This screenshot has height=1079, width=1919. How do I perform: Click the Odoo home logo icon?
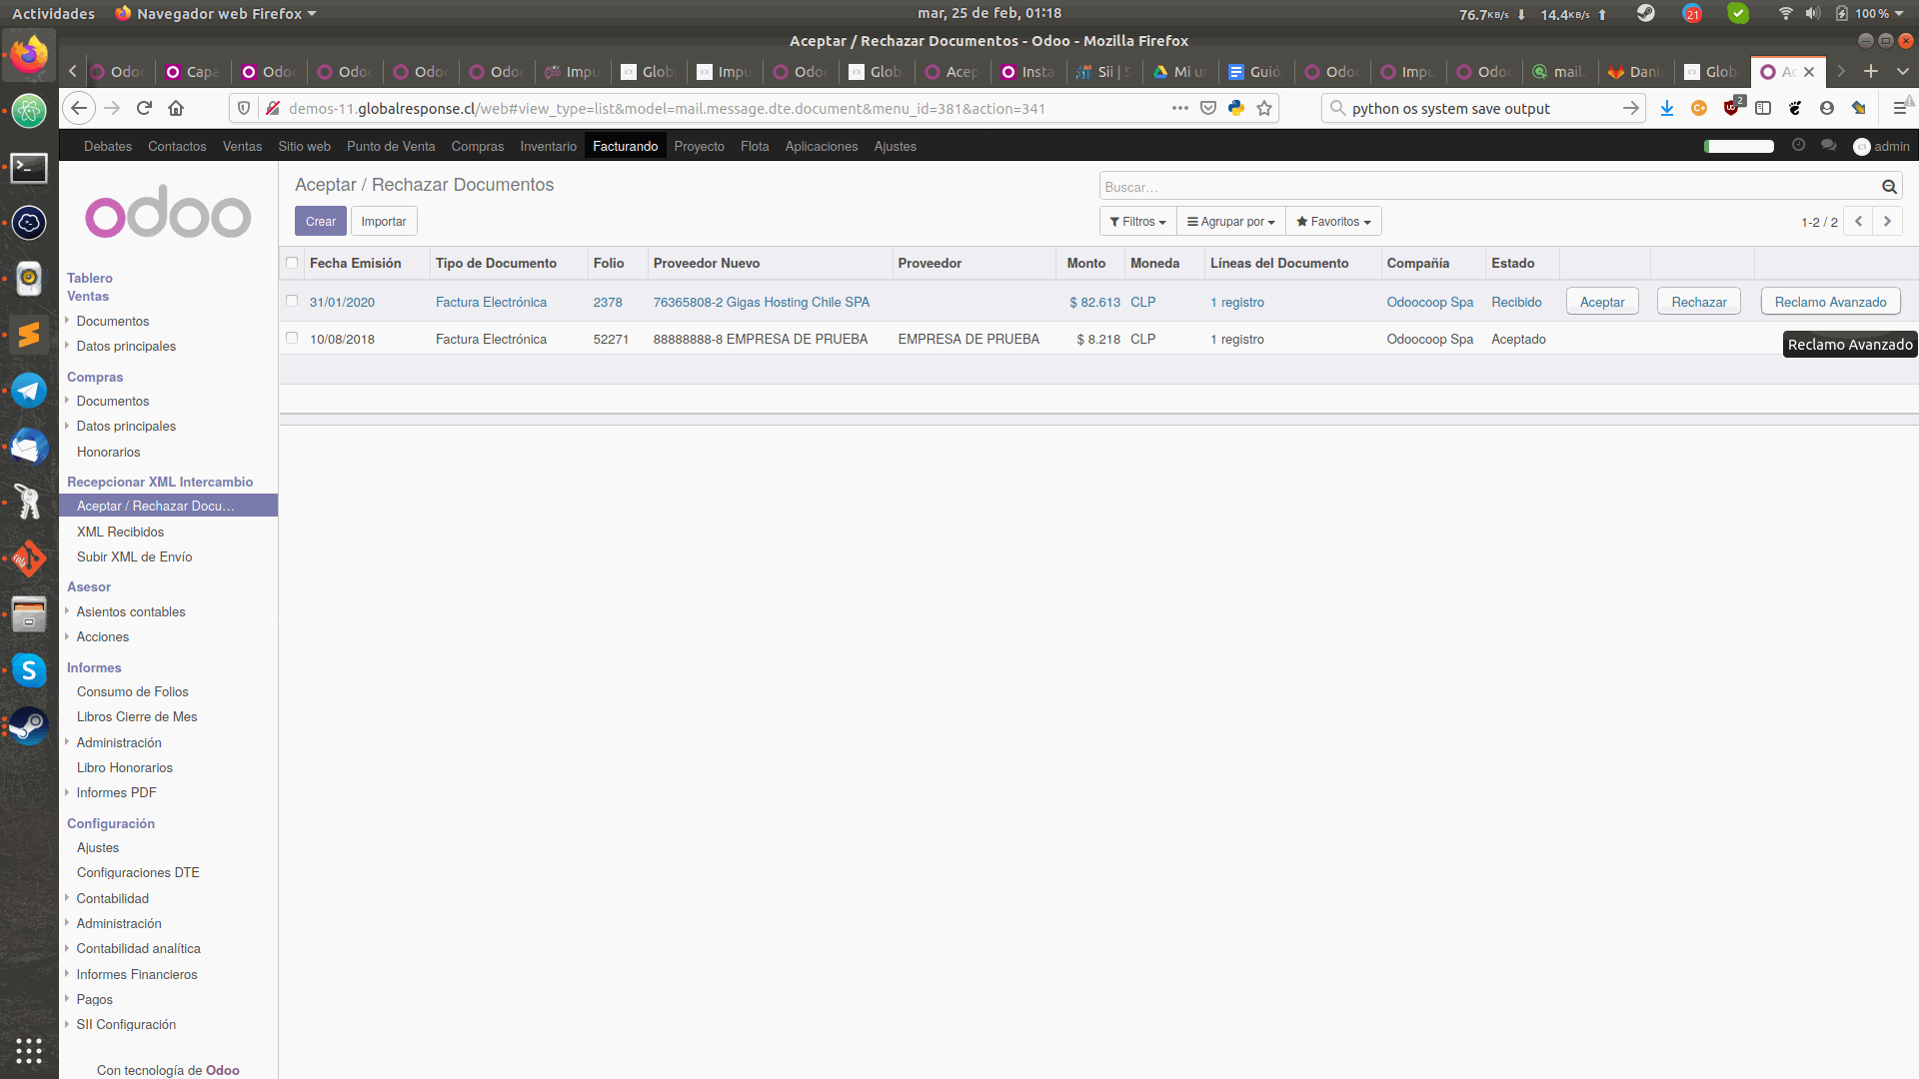(169, 215)
